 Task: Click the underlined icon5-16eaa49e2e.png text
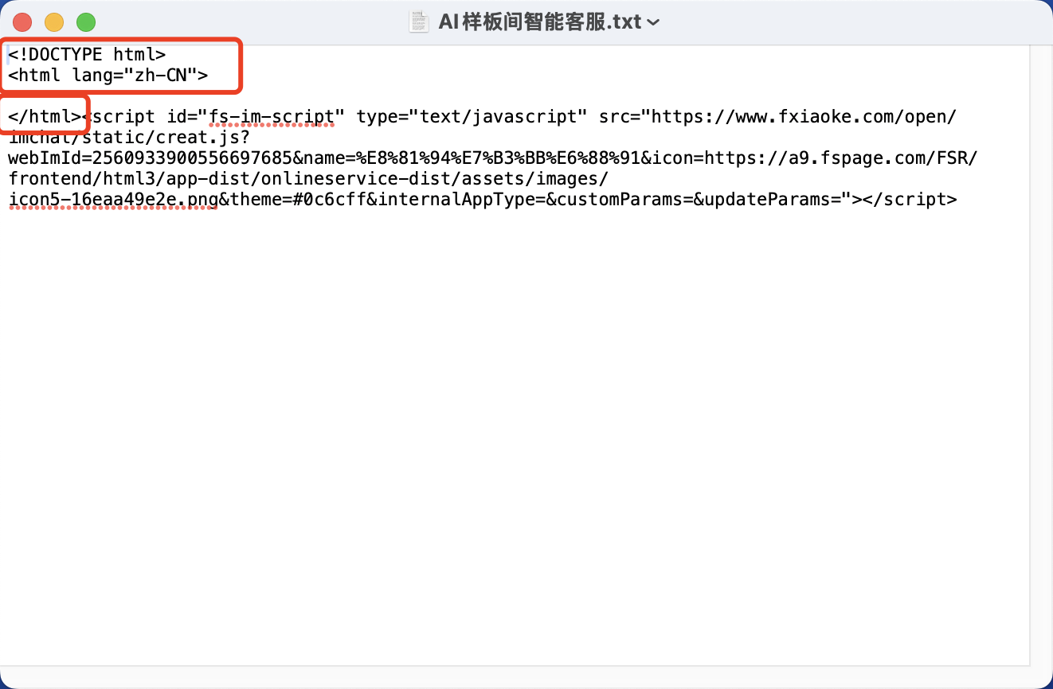pos(112,199)
